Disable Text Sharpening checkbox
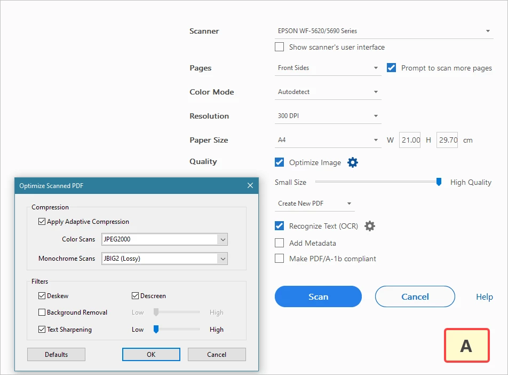 tap(42, 329)
